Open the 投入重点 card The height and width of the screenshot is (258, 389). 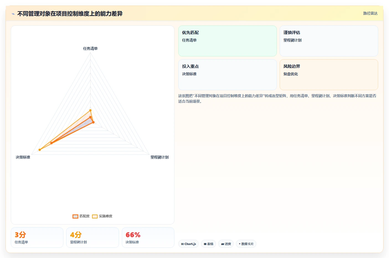pos(227,75)
